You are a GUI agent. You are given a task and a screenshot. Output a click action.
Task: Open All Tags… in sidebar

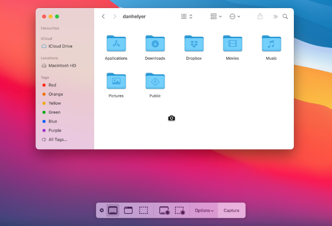pyautogui.click(x=54, y=139)
